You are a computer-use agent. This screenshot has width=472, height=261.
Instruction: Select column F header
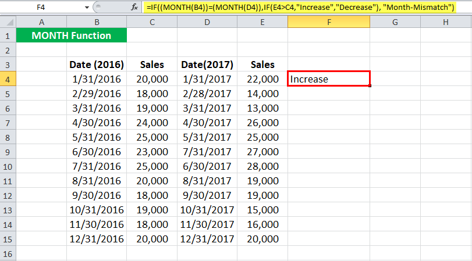(x=329, y=22)
